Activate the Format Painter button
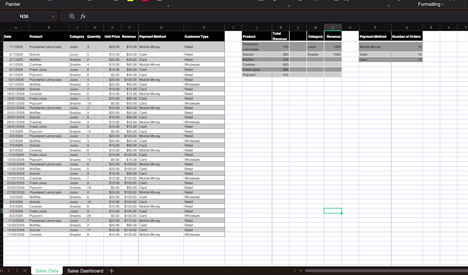 [13, 4]
